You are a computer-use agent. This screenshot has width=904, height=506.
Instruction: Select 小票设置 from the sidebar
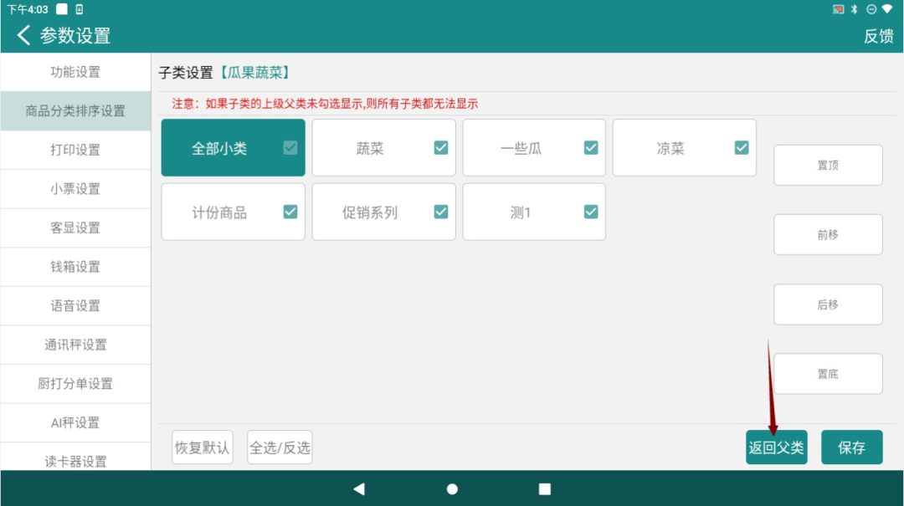(x=75, y=189)
